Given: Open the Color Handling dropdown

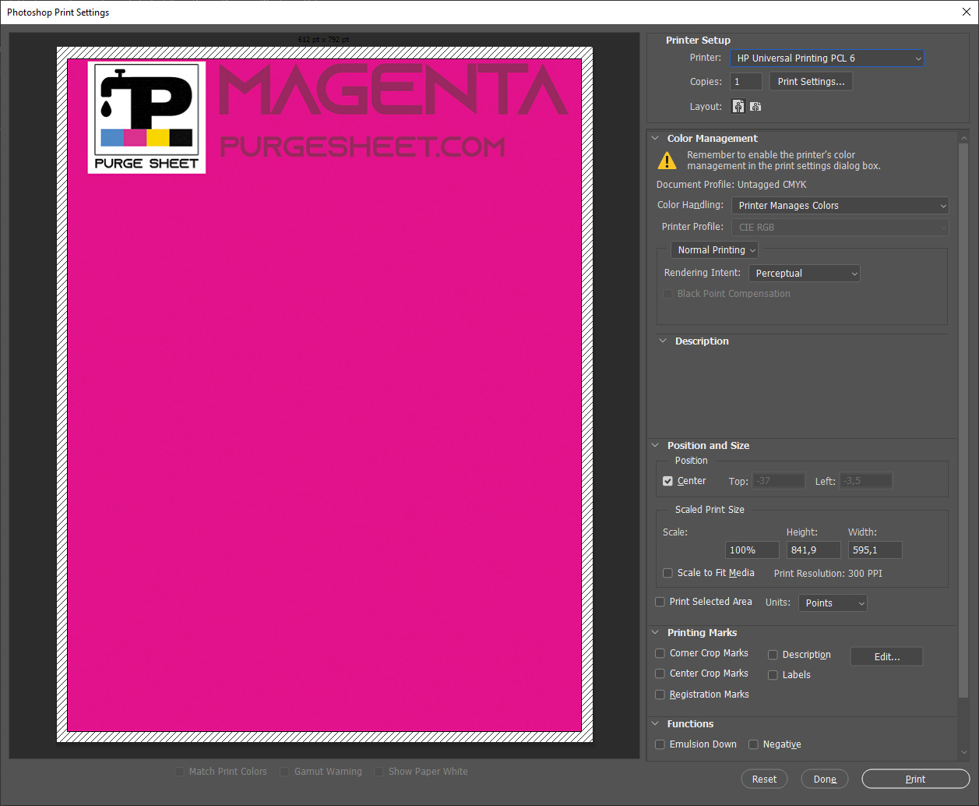Looking at the screenshot, I should coord(840,206).
